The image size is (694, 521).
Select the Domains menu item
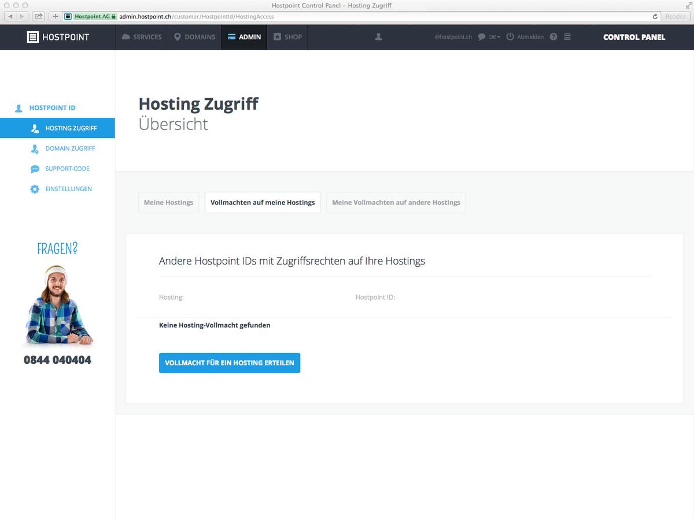pyautogui.click(x=195, y=36)
